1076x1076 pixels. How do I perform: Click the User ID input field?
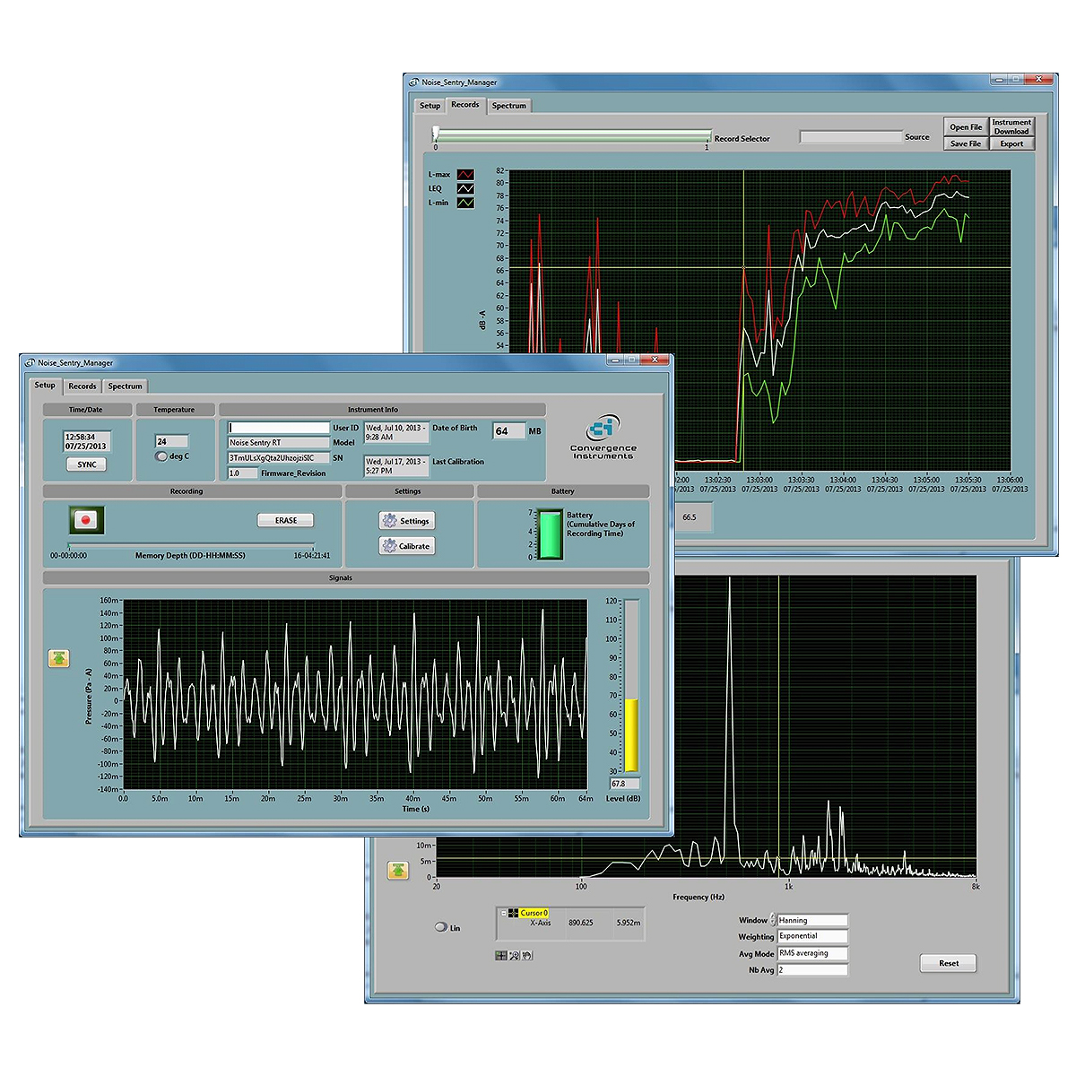click(279, 429)
